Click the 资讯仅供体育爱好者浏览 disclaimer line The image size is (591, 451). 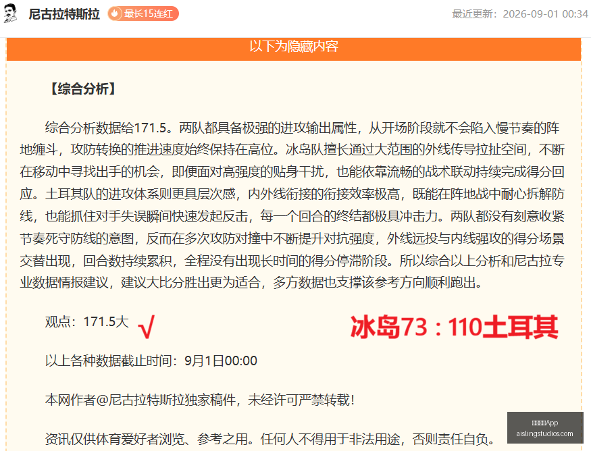tap(270, 439)
